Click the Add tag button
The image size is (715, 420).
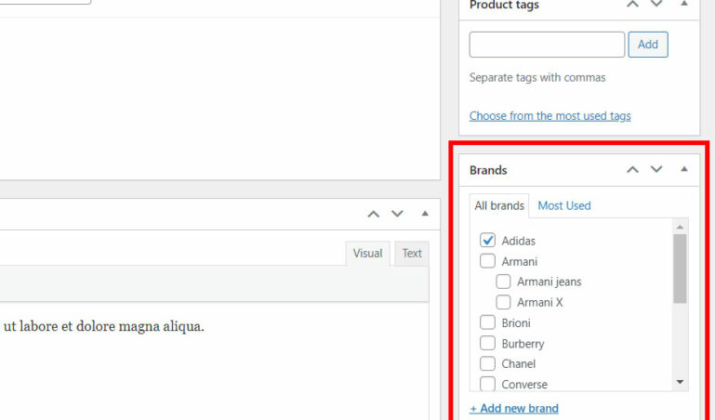coord(648,45)
